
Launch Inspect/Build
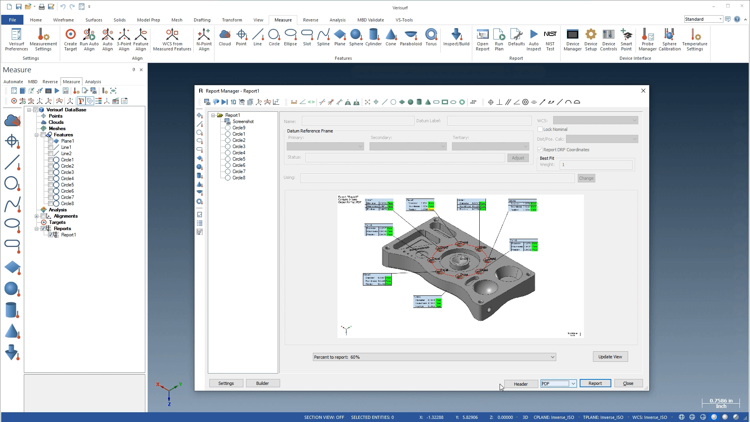[456, 38]
